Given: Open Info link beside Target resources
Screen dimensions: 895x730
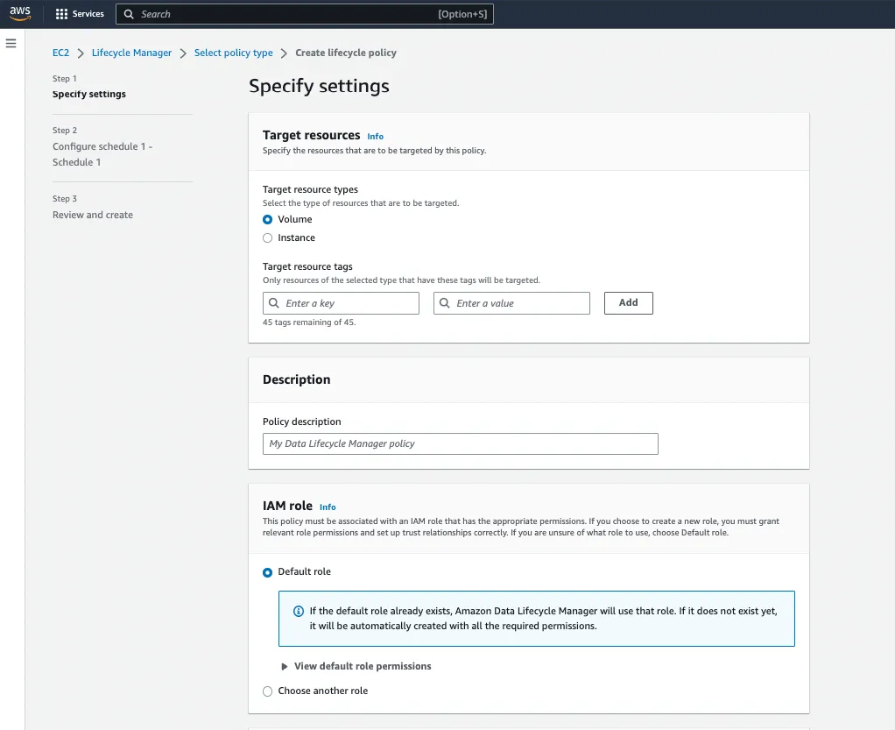Looking at the screenshot, I should [x=375, y=137].
